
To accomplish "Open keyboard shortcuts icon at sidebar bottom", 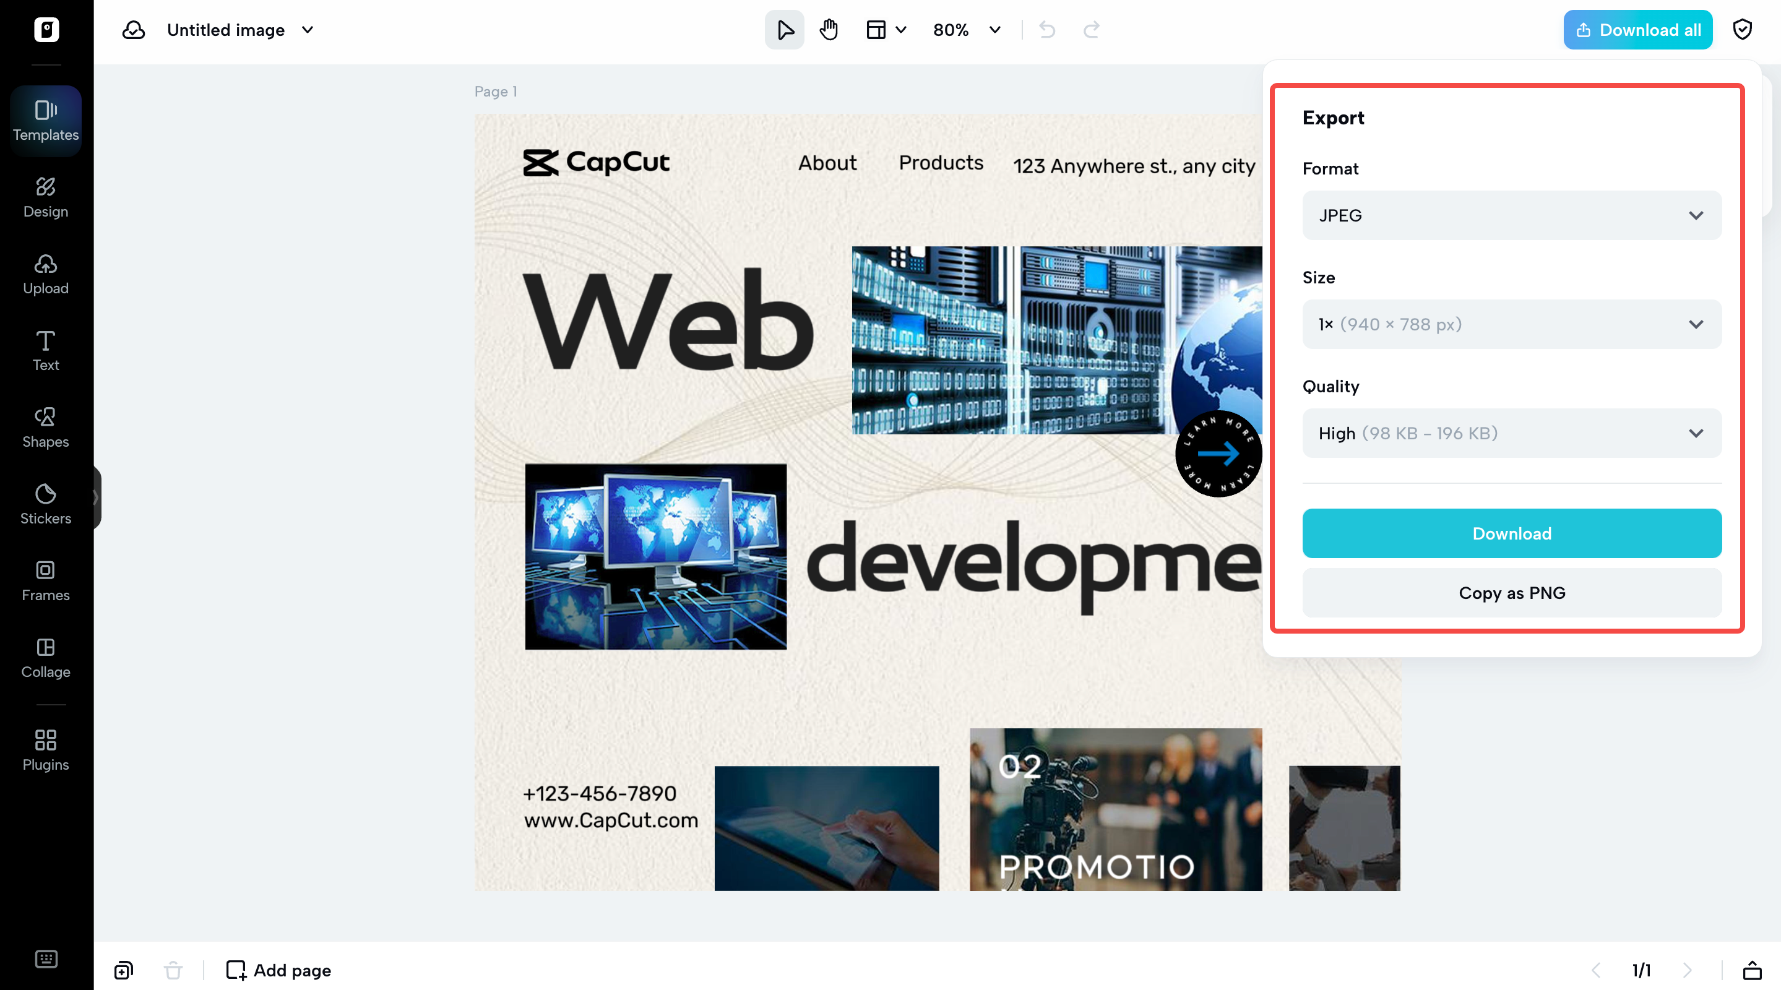I will click(46, 958).
